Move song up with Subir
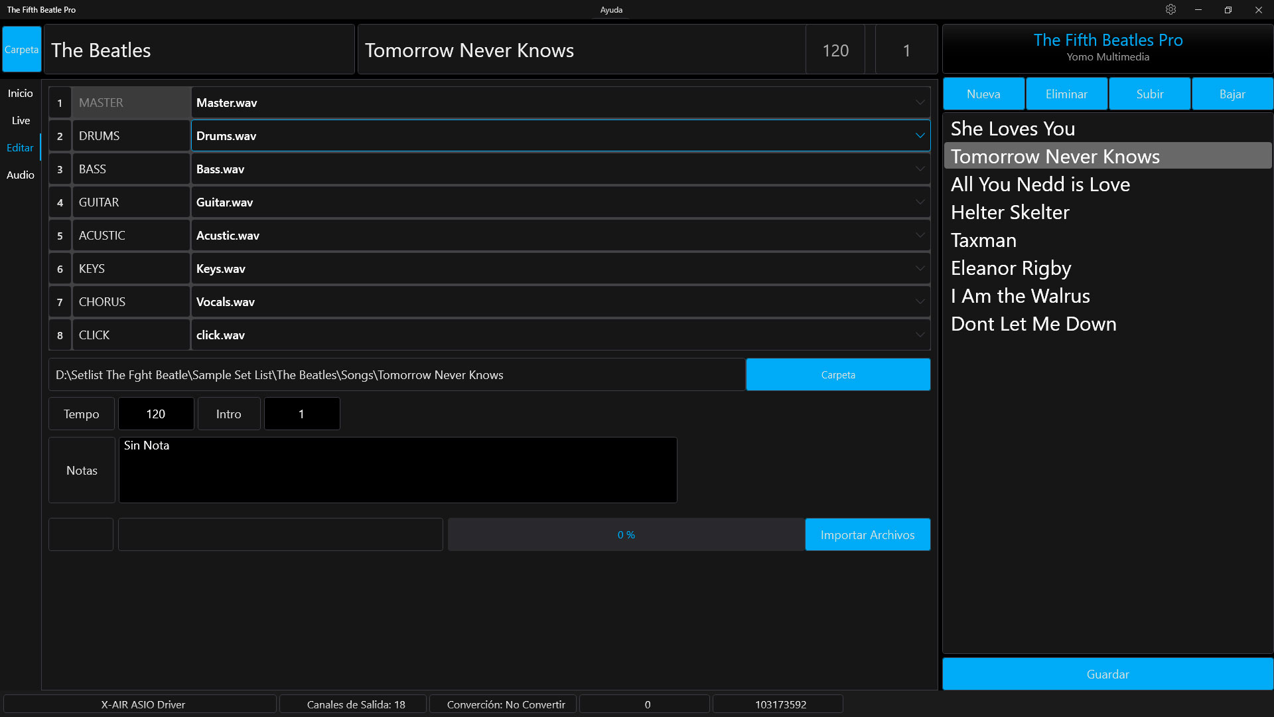The image size is (1274, 717). (x=1149, y=94)
